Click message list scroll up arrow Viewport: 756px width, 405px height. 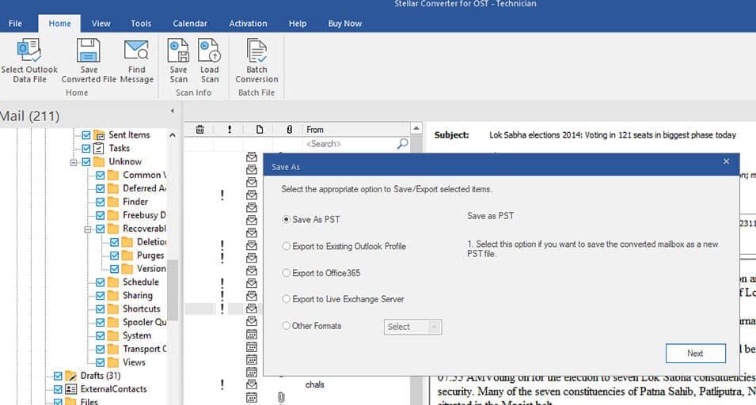coord(416,128)
